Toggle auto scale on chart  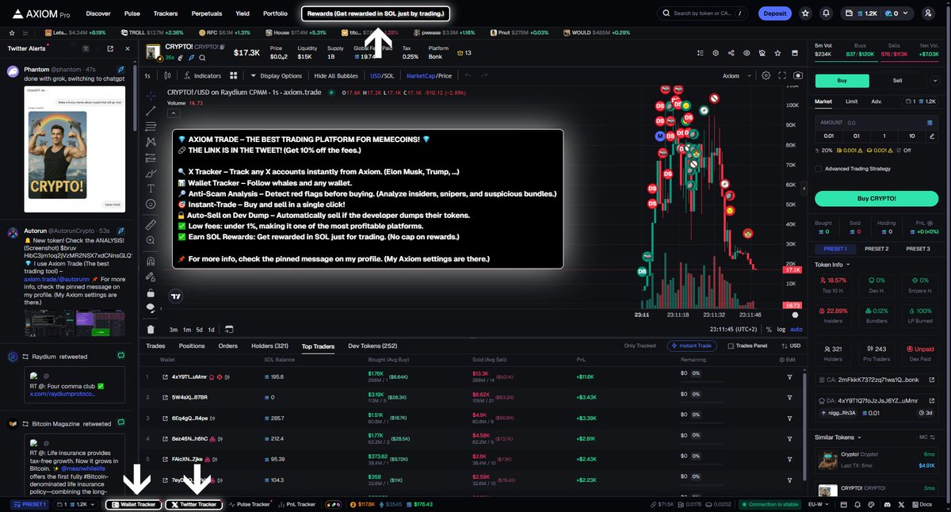pos(796,329)
